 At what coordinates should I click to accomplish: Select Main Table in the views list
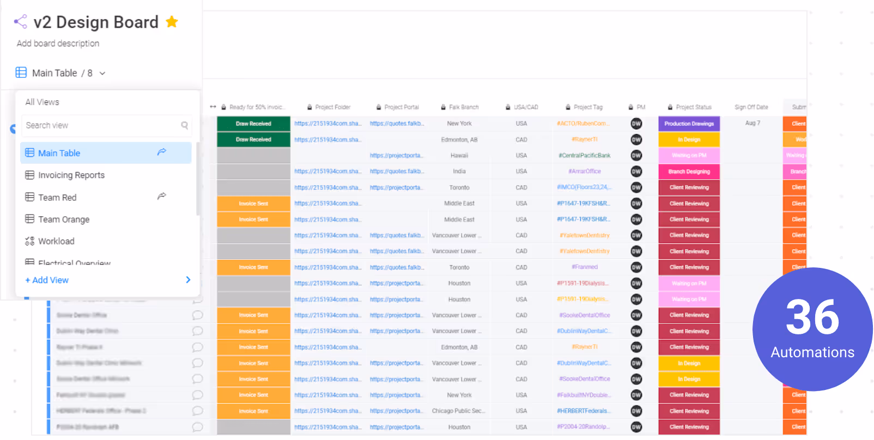(x=106, y=153)
